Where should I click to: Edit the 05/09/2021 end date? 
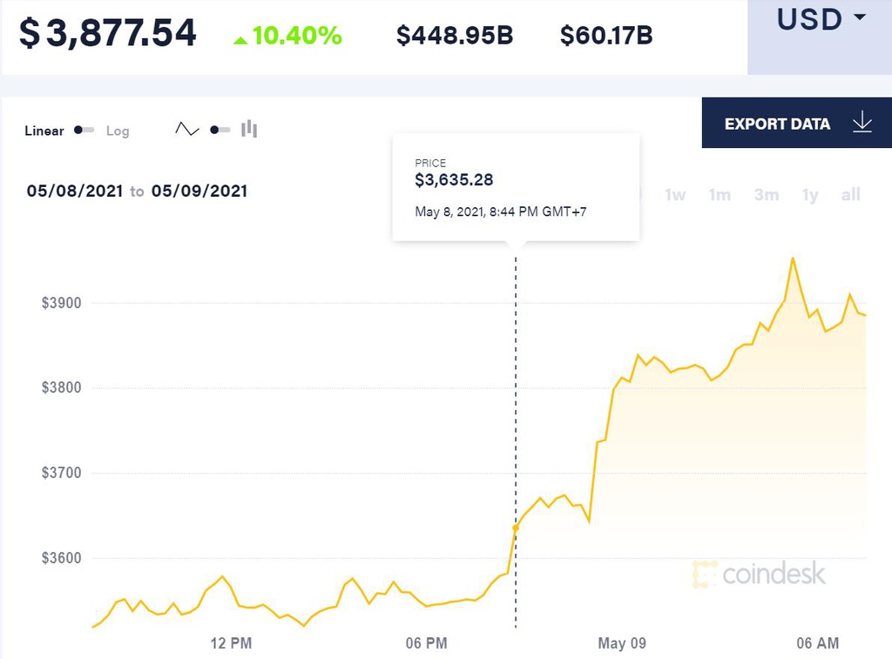(199, 191)
